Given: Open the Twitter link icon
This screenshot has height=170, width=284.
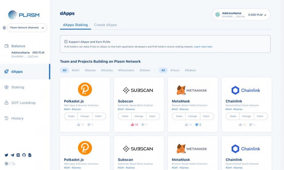Looking at the screenshot, I should pyautogui.click(x=6, y=155).
